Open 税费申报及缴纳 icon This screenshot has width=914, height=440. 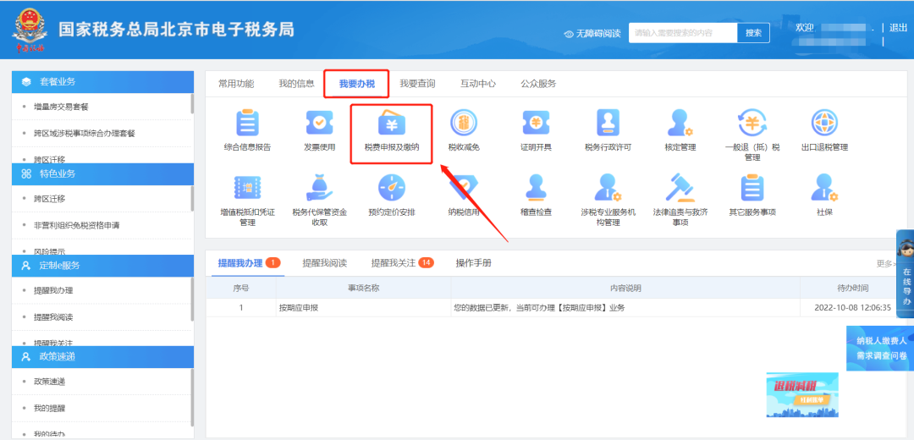click(x=392, y=123)
